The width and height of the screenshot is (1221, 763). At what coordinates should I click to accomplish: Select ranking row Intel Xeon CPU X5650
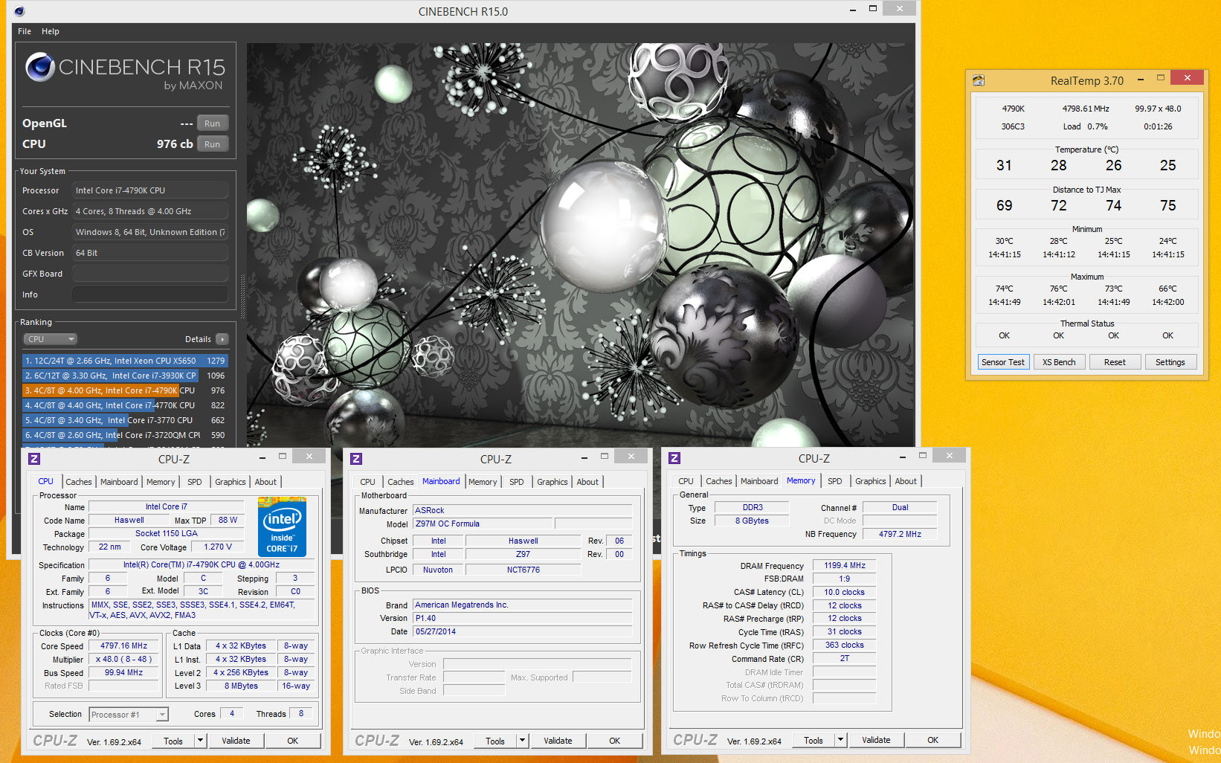click(x=125, y=361)
